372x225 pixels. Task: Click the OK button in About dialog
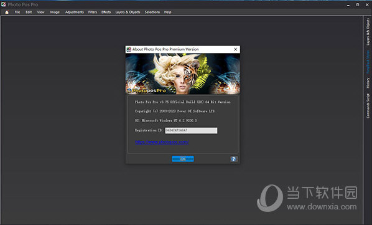click(183, 159)
